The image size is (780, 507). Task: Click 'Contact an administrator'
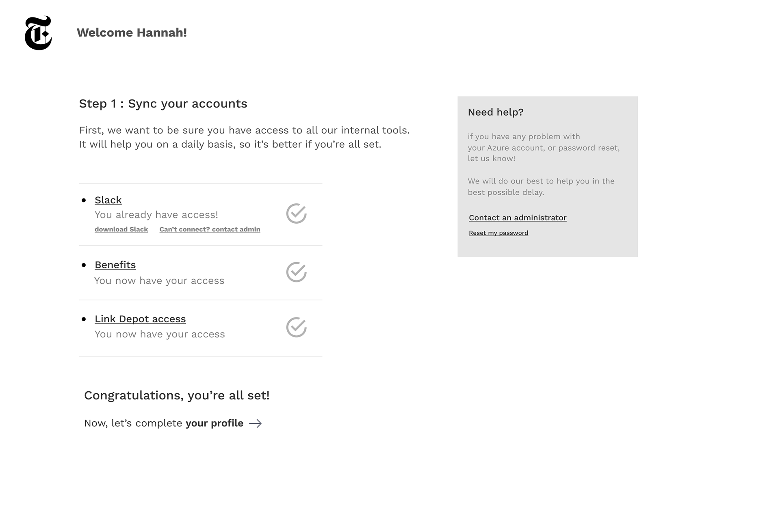(x=518, y=218)
